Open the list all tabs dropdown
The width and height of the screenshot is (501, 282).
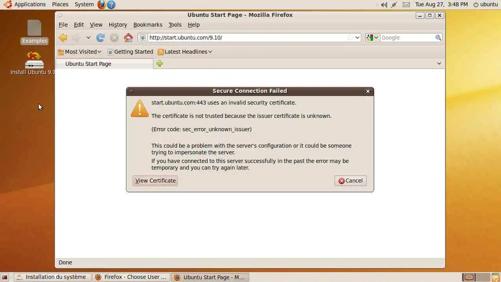(439, 63)
